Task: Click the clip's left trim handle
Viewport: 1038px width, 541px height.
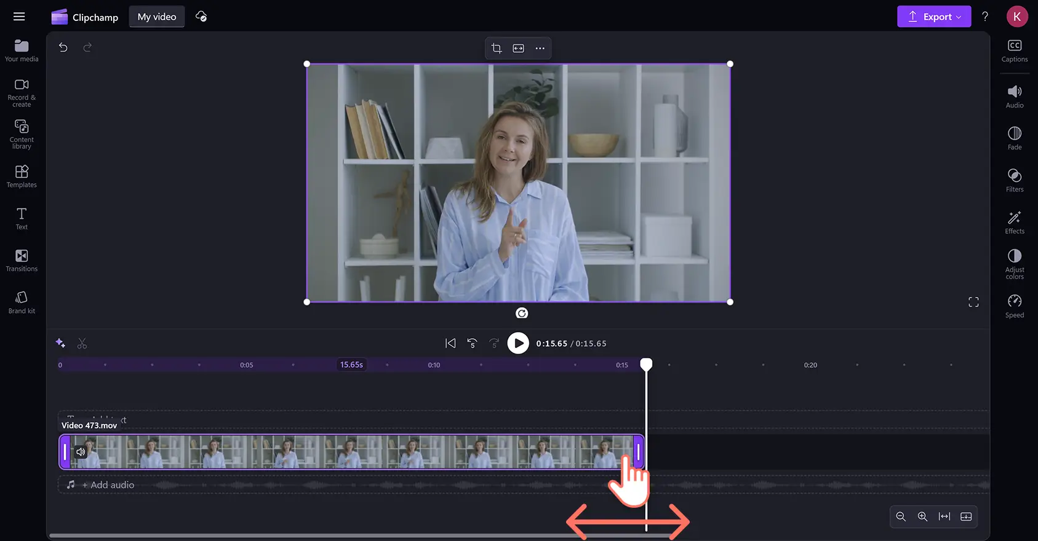Action: pyautogui.click(x=65, y=452)
